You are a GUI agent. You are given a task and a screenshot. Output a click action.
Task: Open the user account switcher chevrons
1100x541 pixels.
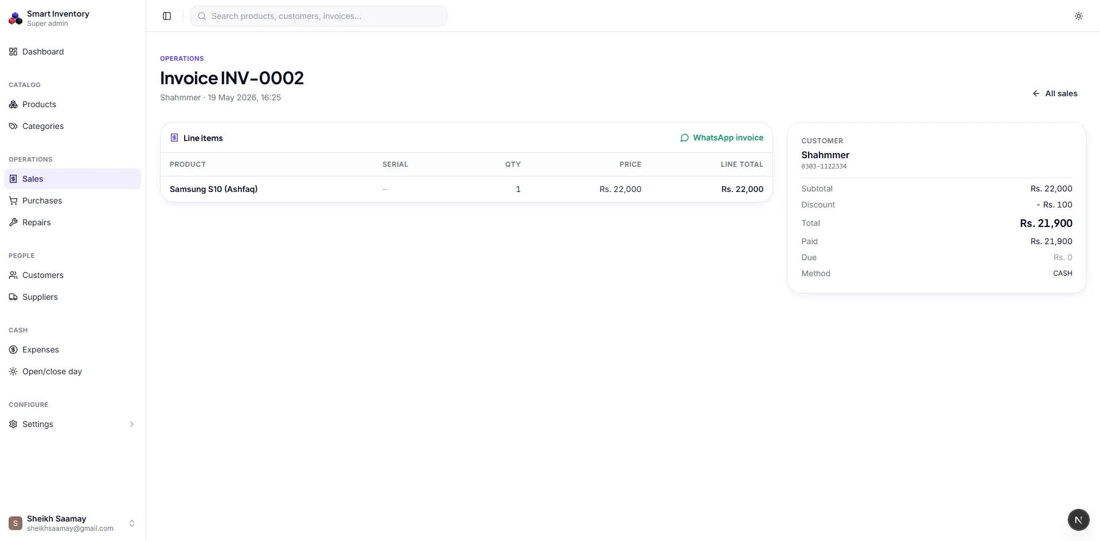[x=132, y=523]
